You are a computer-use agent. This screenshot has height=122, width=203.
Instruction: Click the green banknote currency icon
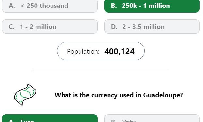(25, 95)
